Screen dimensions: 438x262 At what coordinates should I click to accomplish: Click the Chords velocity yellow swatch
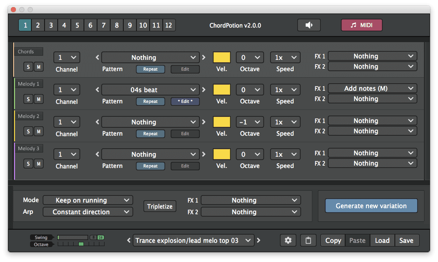[x=222, y=58]
